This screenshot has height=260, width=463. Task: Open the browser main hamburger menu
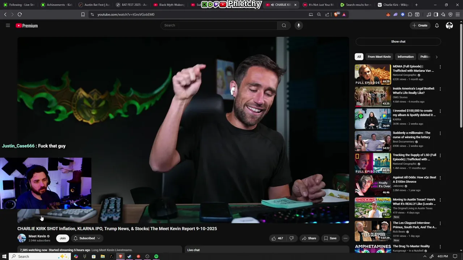click(458, 14)
